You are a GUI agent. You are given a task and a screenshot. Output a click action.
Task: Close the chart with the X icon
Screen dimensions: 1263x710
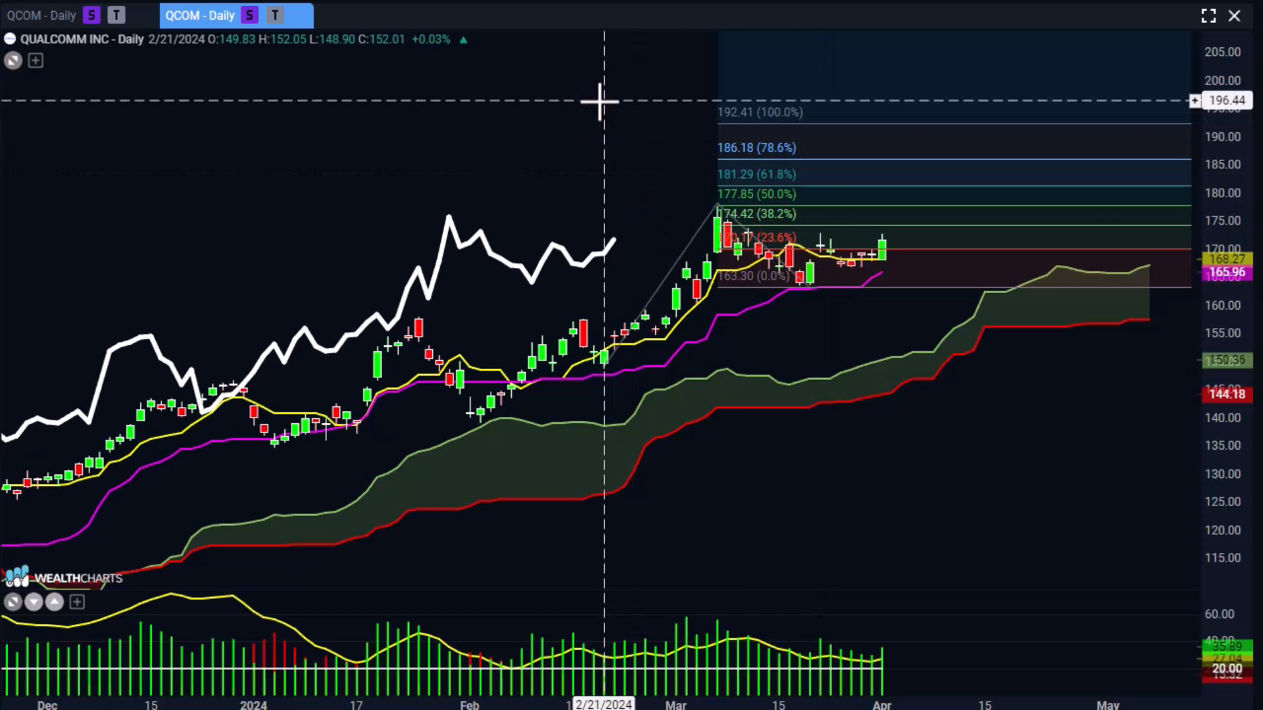[x=1235, y=16]
